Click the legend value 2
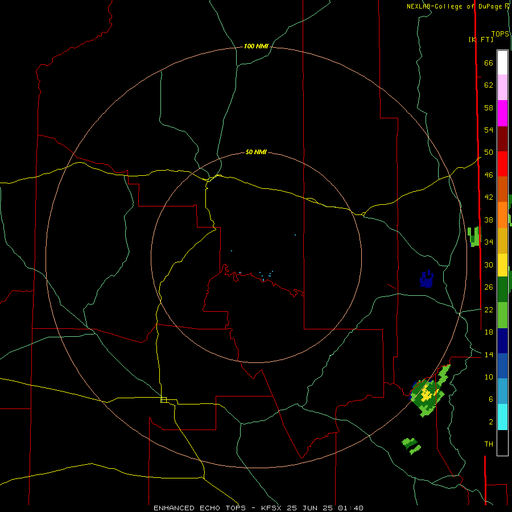Viewport: 512px width, 512px height. tap(490, 422)
